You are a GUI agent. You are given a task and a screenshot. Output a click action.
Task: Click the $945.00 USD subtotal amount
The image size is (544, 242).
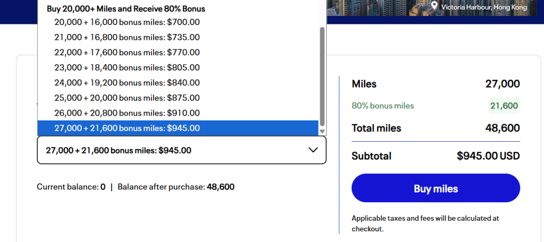click(488, 156)
